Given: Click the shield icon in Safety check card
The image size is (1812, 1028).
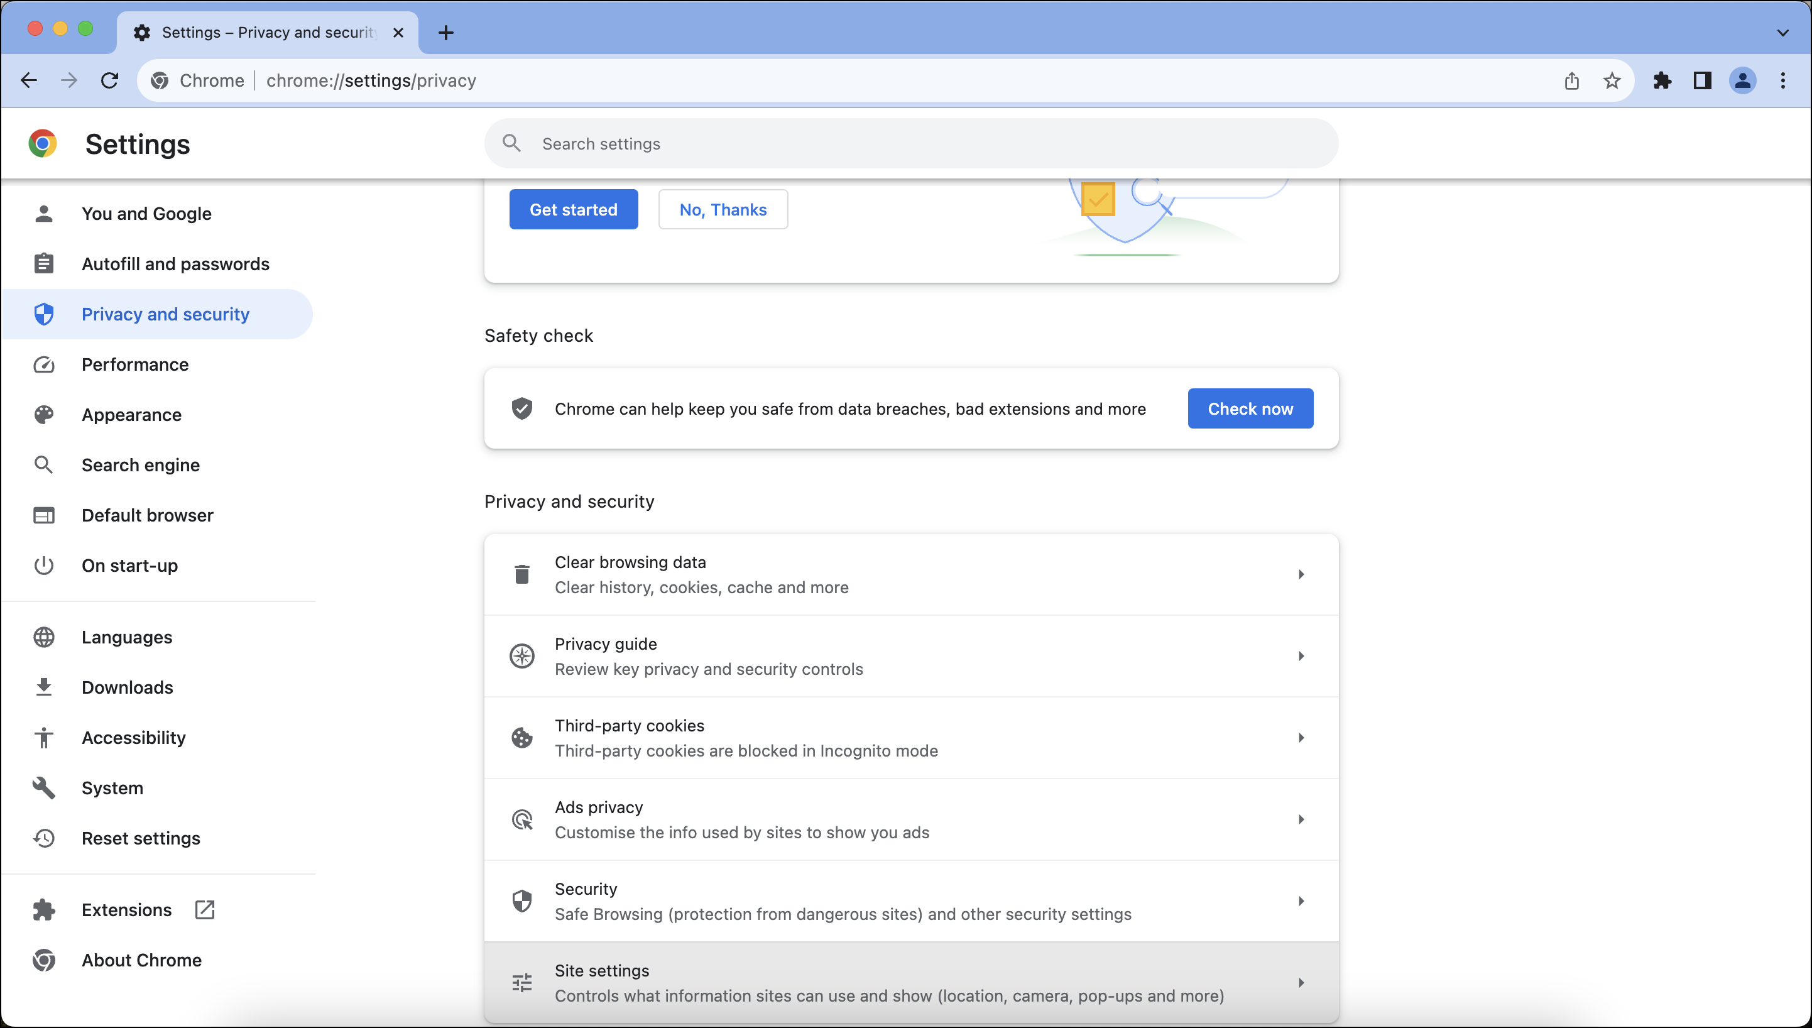Looking at the screenshot, I should [x=521, y=408].
